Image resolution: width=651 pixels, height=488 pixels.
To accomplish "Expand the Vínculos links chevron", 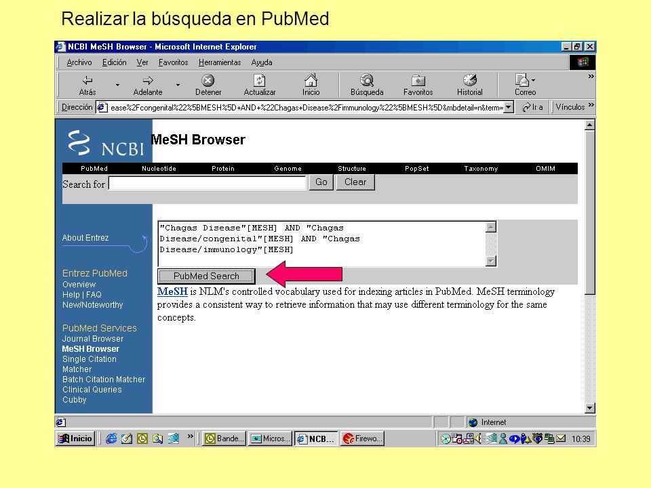I will pyautogui.click(x=591, y=105).
